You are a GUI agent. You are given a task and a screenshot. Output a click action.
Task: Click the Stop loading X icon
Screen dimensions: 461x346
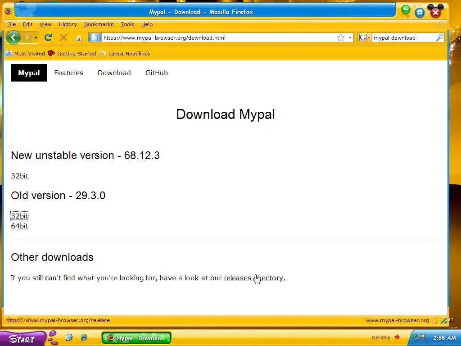[63, 37]
